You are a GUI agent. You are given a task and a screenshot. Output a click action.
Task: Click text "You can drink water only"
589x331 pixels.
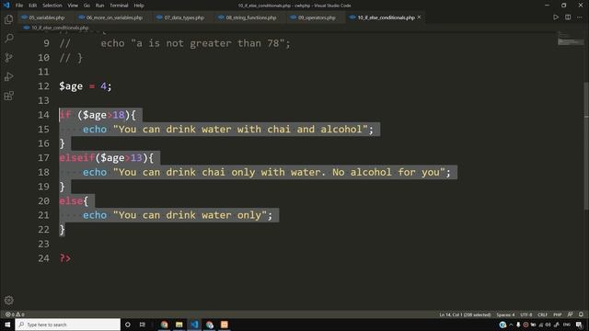click(190, 215)
